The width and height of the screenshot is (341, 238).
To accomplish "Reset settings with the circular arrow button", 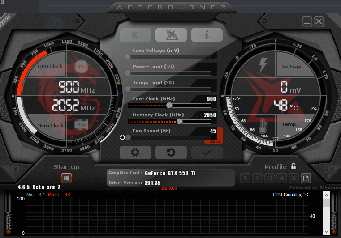I will tap(171, 153).
